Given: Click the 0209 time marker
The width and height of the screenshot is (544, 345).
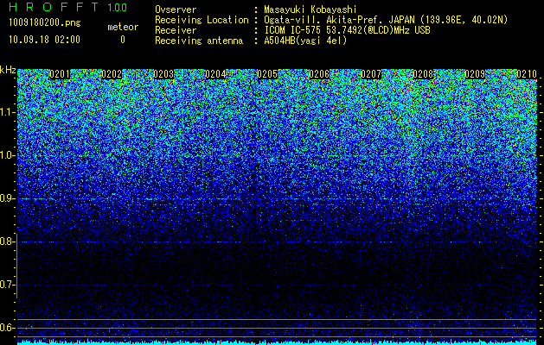Looking at the screenshot, I should click(x=475, y=74).
